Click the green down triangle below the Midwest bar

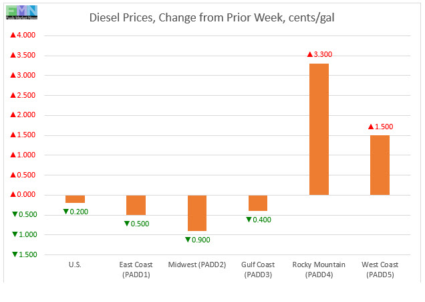[x=188, y=240]
